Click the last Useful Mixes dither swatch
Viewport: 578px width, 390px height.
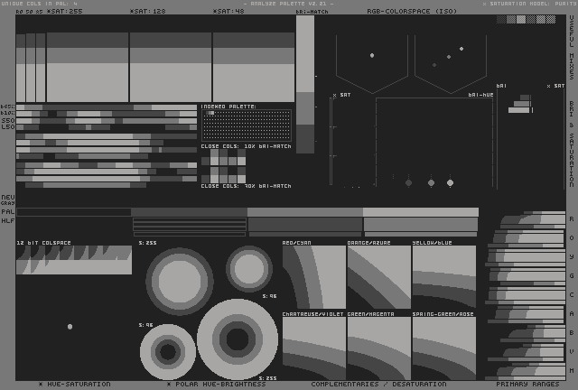[551, 19]
